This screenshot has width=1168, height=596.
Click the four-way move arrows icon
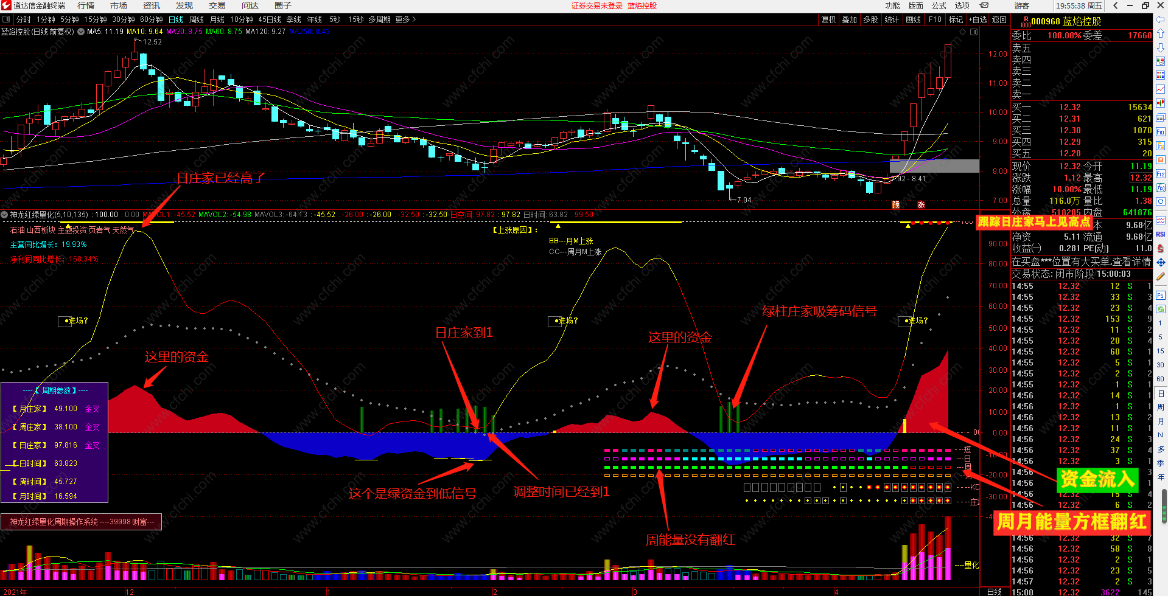1161,262
